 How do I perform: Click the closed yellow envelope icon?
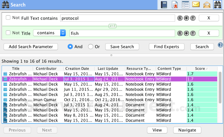(196, 5)
